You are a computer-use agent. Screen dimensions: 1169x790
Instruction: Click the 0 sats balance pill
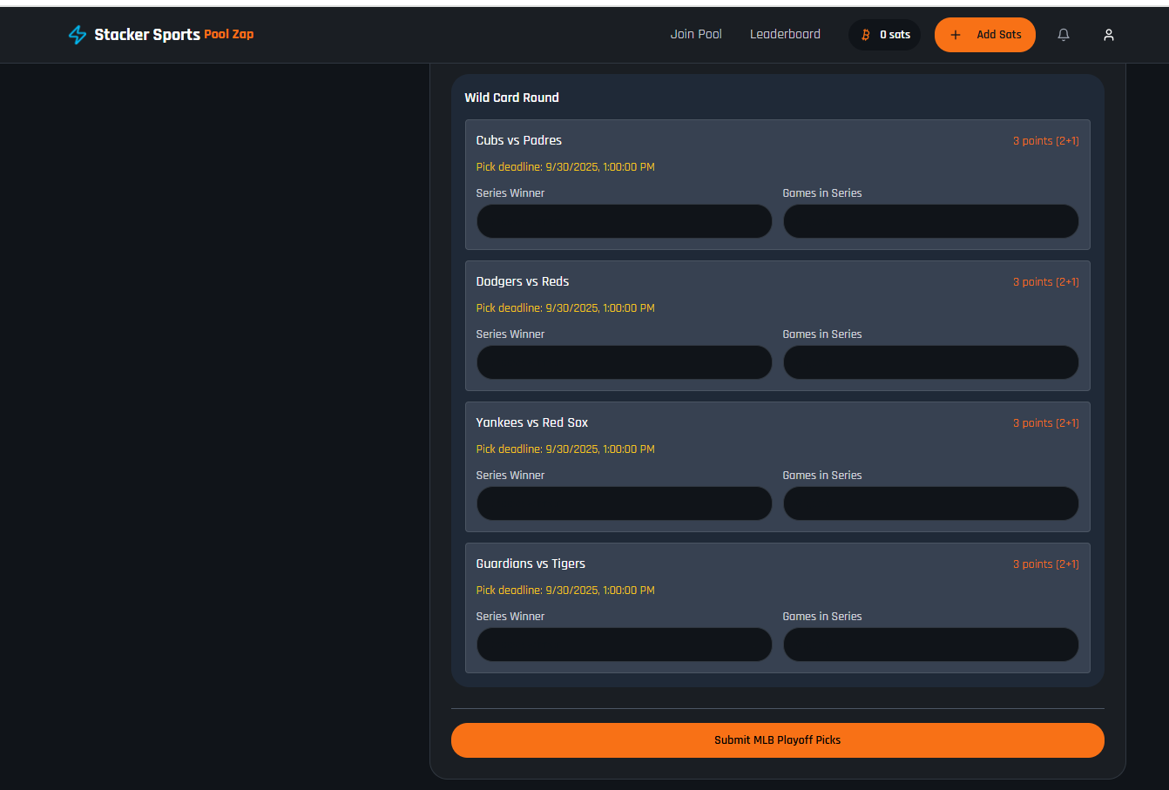click(884, 35)
